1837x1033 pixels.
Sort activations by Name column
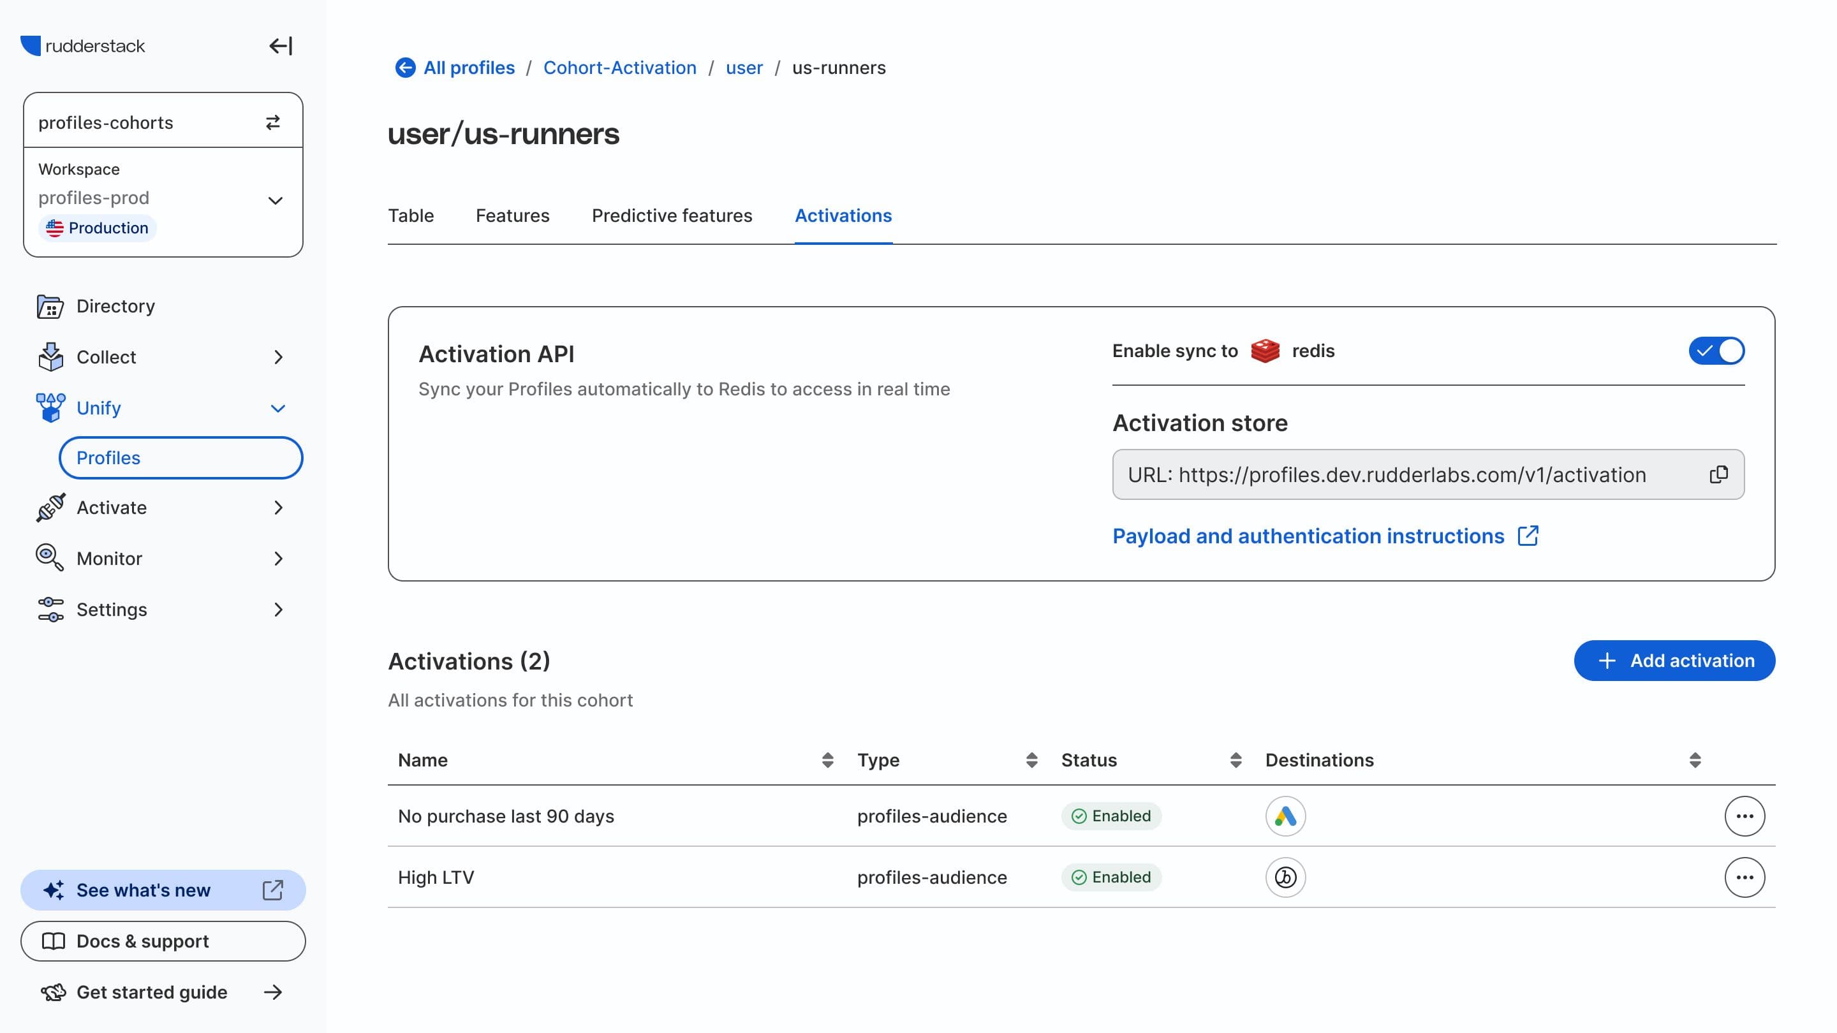tap(827, 760)
